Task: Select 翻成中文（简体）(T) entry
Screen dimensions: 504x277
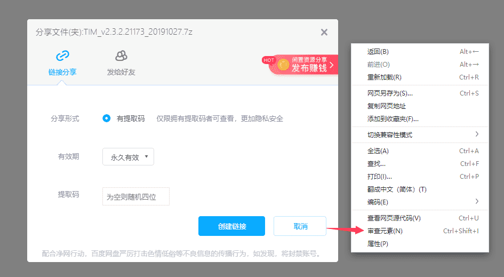Action: 420,189
